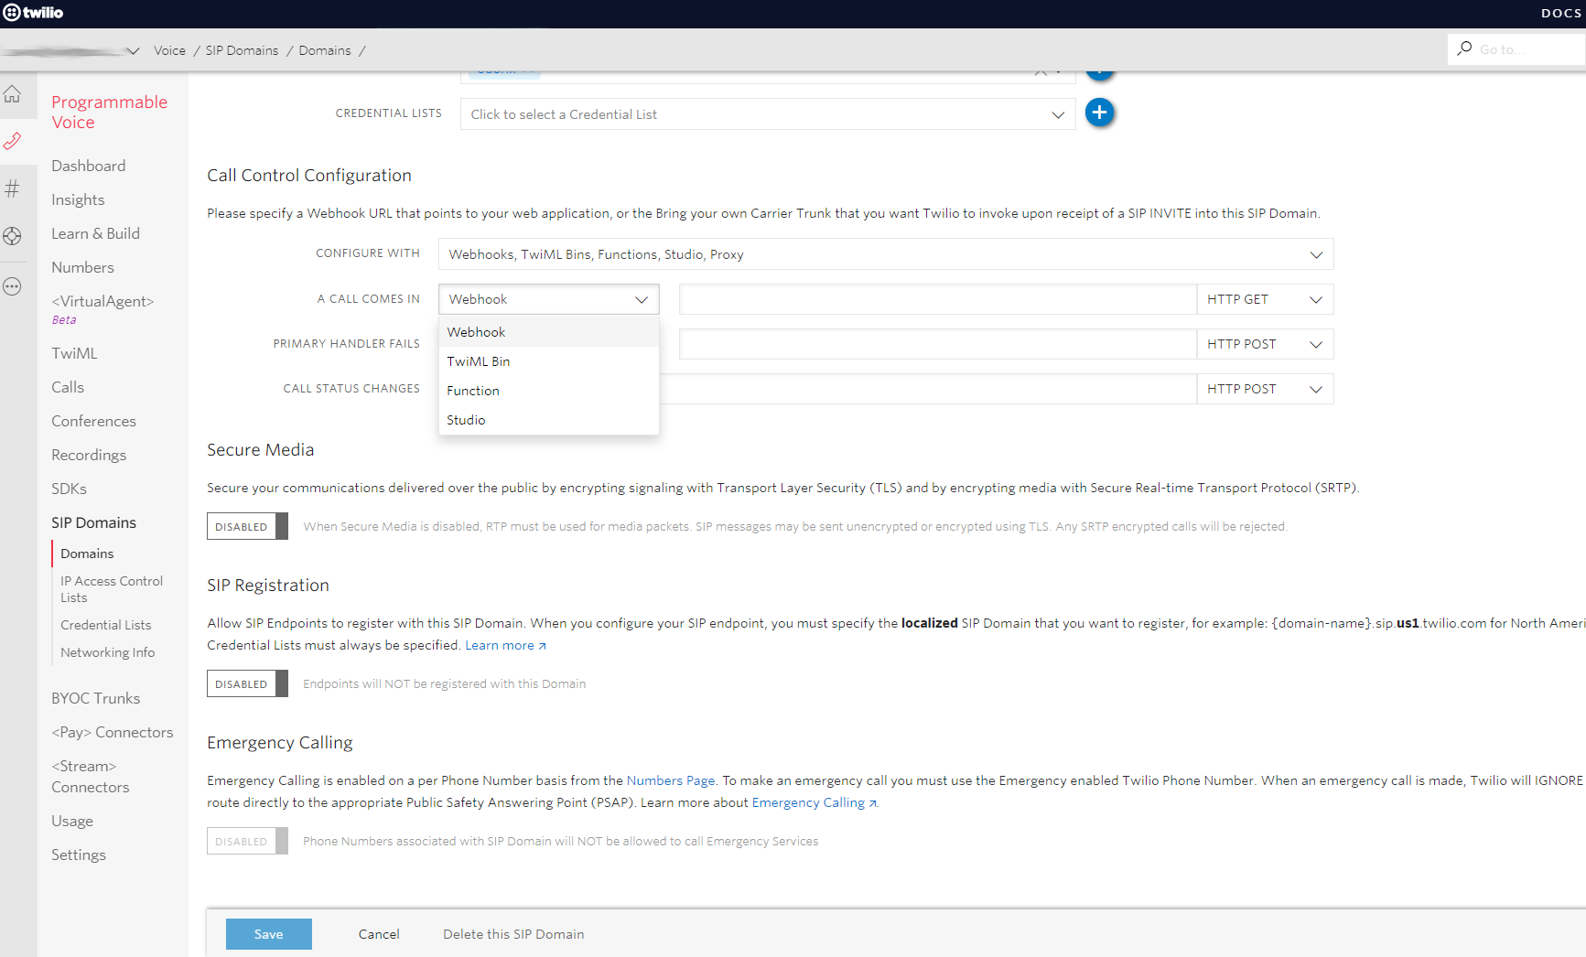Open the HTTP GET method dropdown
1586x957 pixels.
1264,299
